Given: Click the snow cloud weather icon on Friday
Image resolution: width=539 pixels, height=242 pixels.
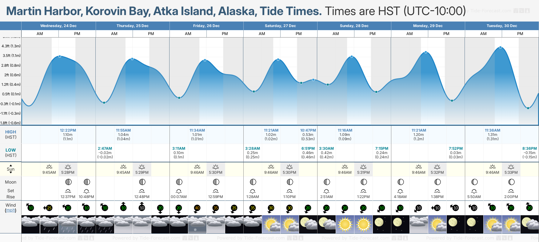Looking at the screenshot, I should coord(197,224).
